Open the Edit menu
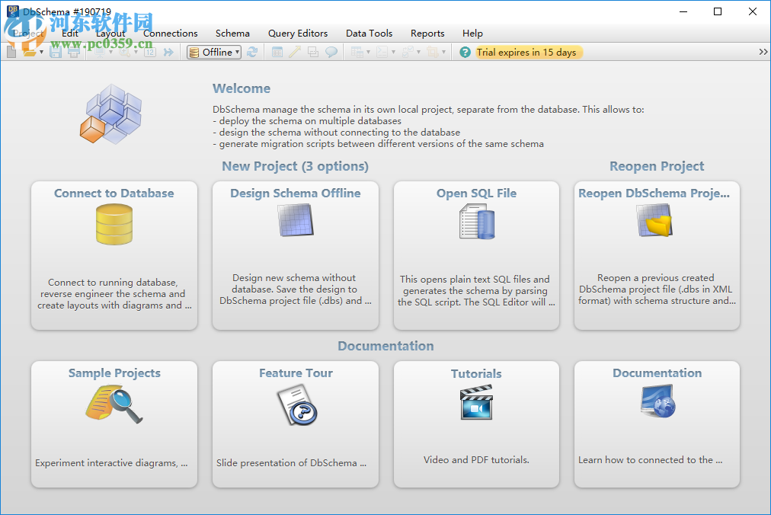Viewport: 771px width, 515px height. (x=70, y=33)
